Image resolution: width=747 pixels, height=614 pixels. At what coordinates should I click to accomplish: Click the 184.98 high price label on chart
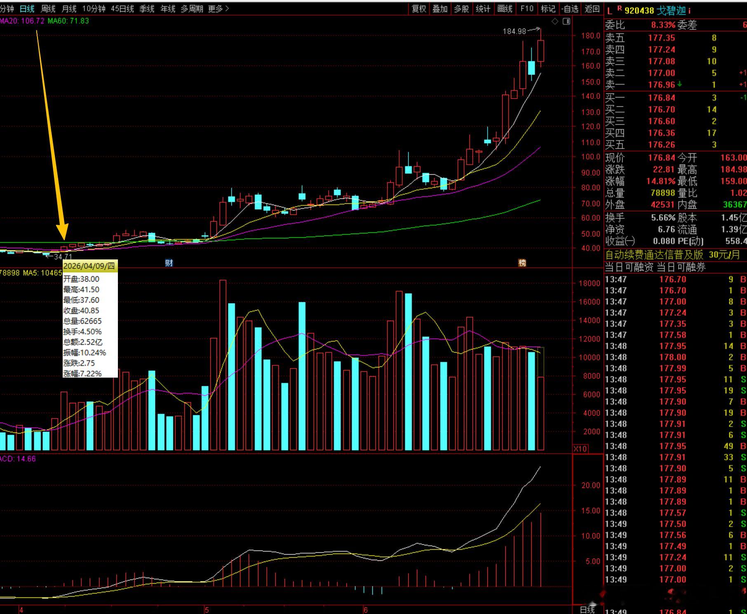[x=514, y=31]
